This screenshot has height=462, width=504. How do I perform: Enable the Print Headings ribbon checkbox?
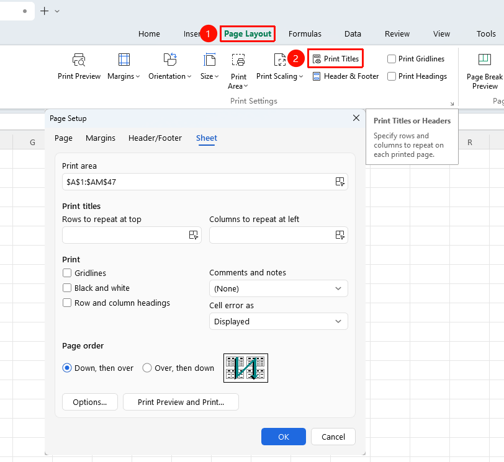(392, 76)
